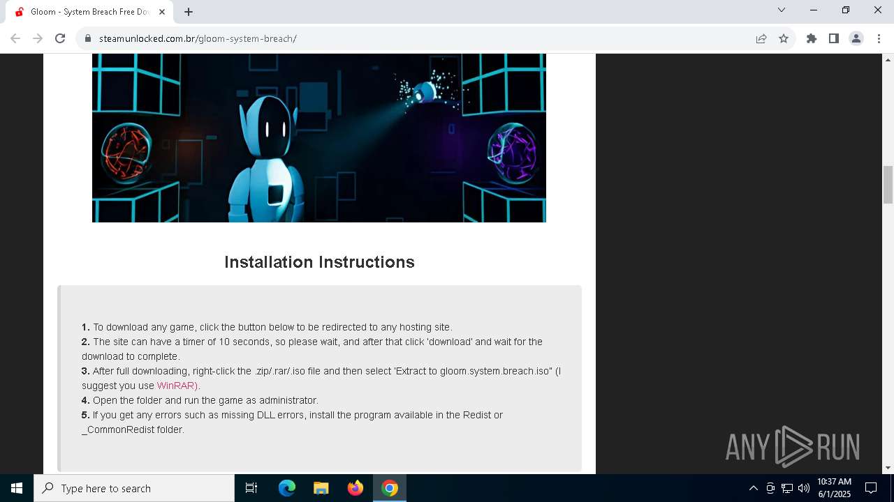This screenshot has height=502, width=894.
Task: Open Task View on the taskbar
Action: coord(251,488)
